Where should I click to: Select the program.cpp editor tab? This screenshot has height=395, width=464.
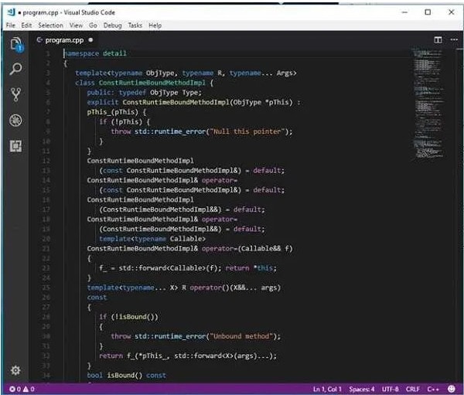pyautogui.click(x=64, y=40)
